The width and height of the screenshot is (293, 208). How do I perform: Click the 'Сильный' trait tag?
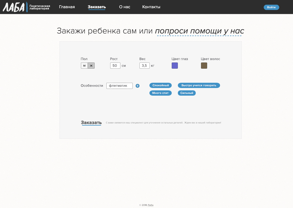(x=187, y=93)
